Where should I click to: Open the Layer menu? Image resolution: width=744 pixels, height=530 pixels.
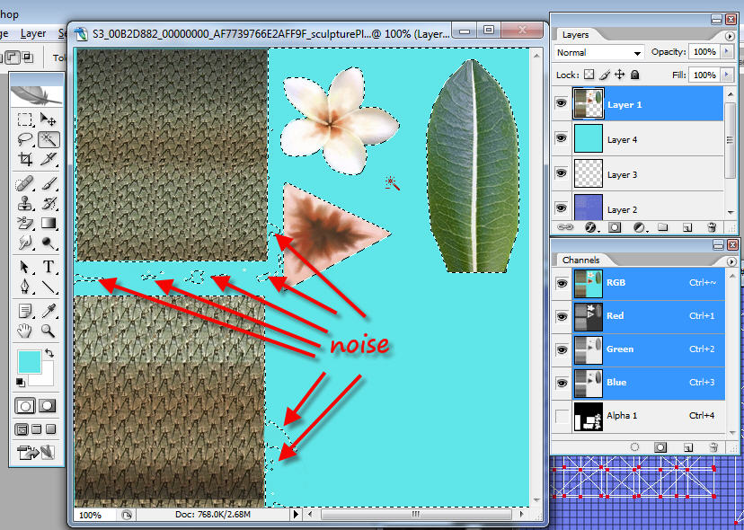pyautogui.click(x=33, y=33)
